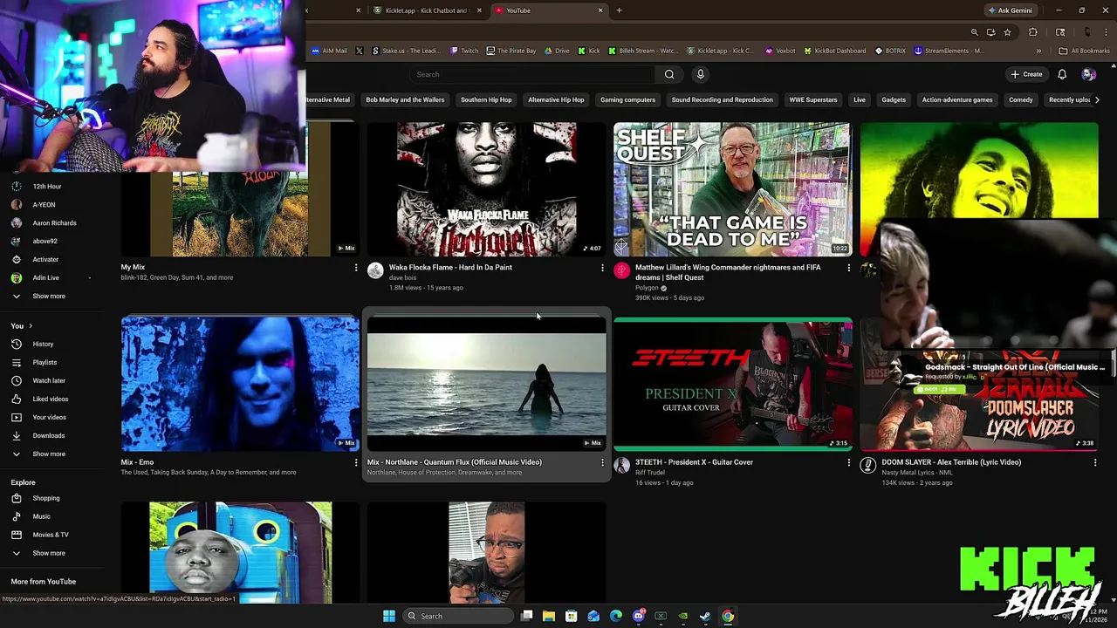Open the Twitch bookmark
Viewport: 1117px width, 628px height.
463,51
